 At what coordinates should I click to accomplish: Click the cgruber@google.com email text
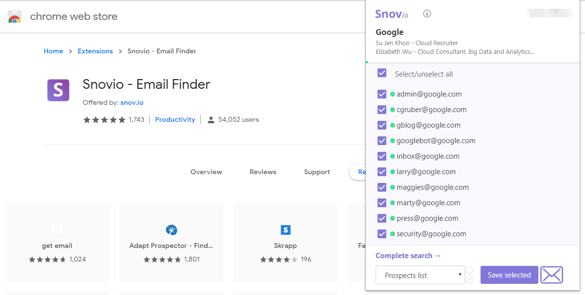[x=431, y=110]
